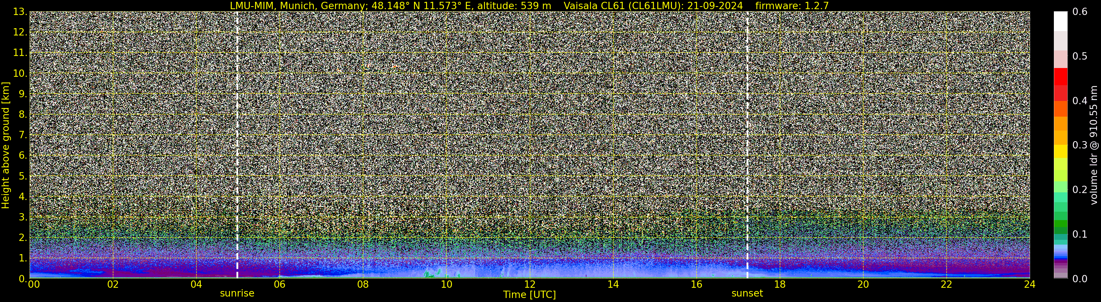Click the height axis tick '9.'
This screenshot has height=302, width=1101.
tap(23, 94)
